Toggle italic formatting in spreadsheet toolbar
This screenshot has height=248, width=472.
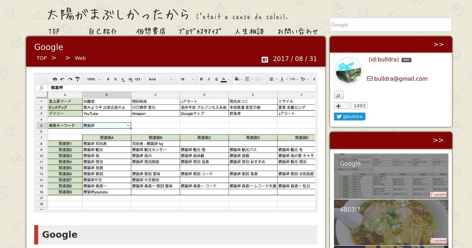(x=209, y=79)
